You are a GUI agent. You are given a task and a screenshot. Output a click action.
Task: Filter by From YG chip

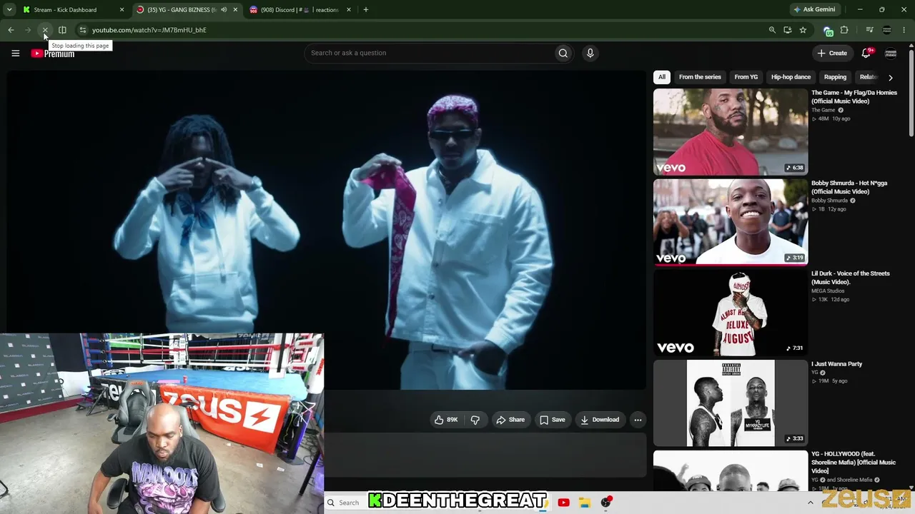[746, 77]
